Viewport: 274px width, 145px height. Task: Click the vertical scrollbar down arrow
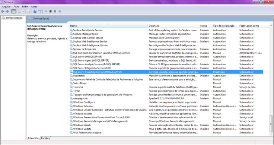[271, 134]
